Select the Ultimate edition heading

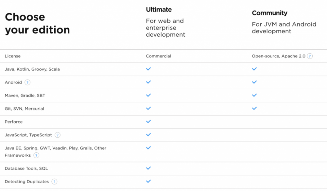point(159,9)
